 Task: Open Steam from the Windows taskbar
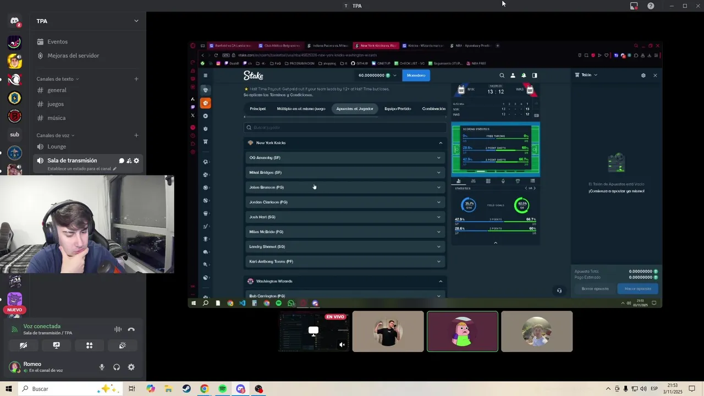click(x=186, y=389)
